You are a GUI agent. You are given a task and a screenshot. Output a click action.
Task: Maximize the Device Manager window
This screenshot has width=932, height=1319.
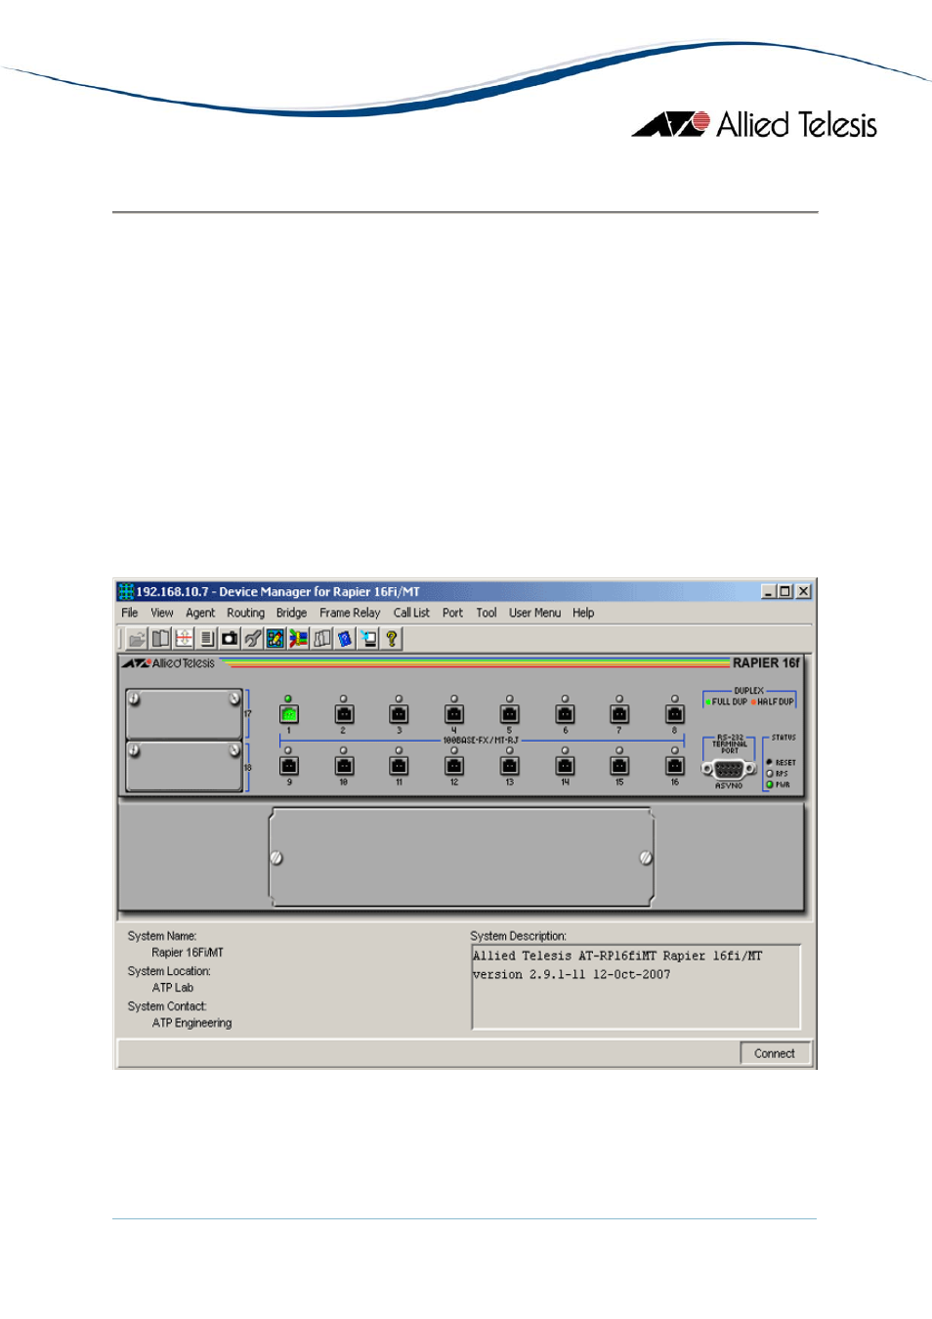click(784, 591)
